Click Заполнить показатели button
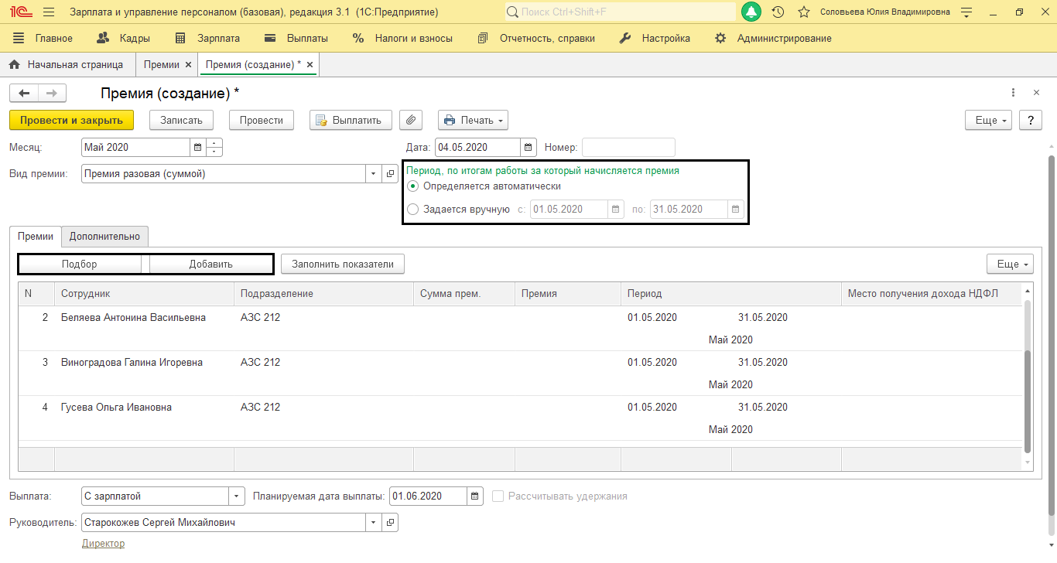Screen dimensions: 1057x563 [x=343, y=264]
